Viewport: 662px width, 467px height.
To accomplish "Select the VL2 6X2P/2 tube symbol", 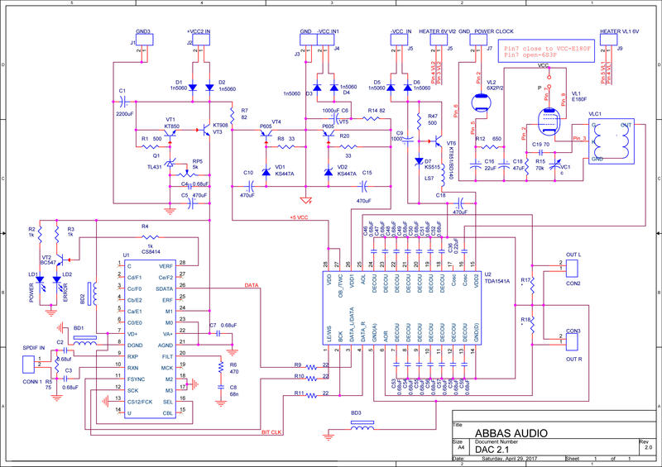I will (x=480, y=102).
